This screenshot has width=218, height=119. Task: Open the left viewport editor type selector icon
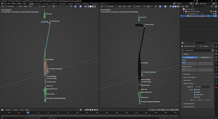point(3,6)
